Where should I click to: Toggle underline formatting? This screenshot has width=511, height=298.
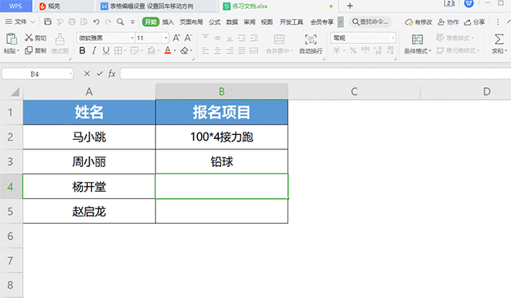click(x=106, y=50)
